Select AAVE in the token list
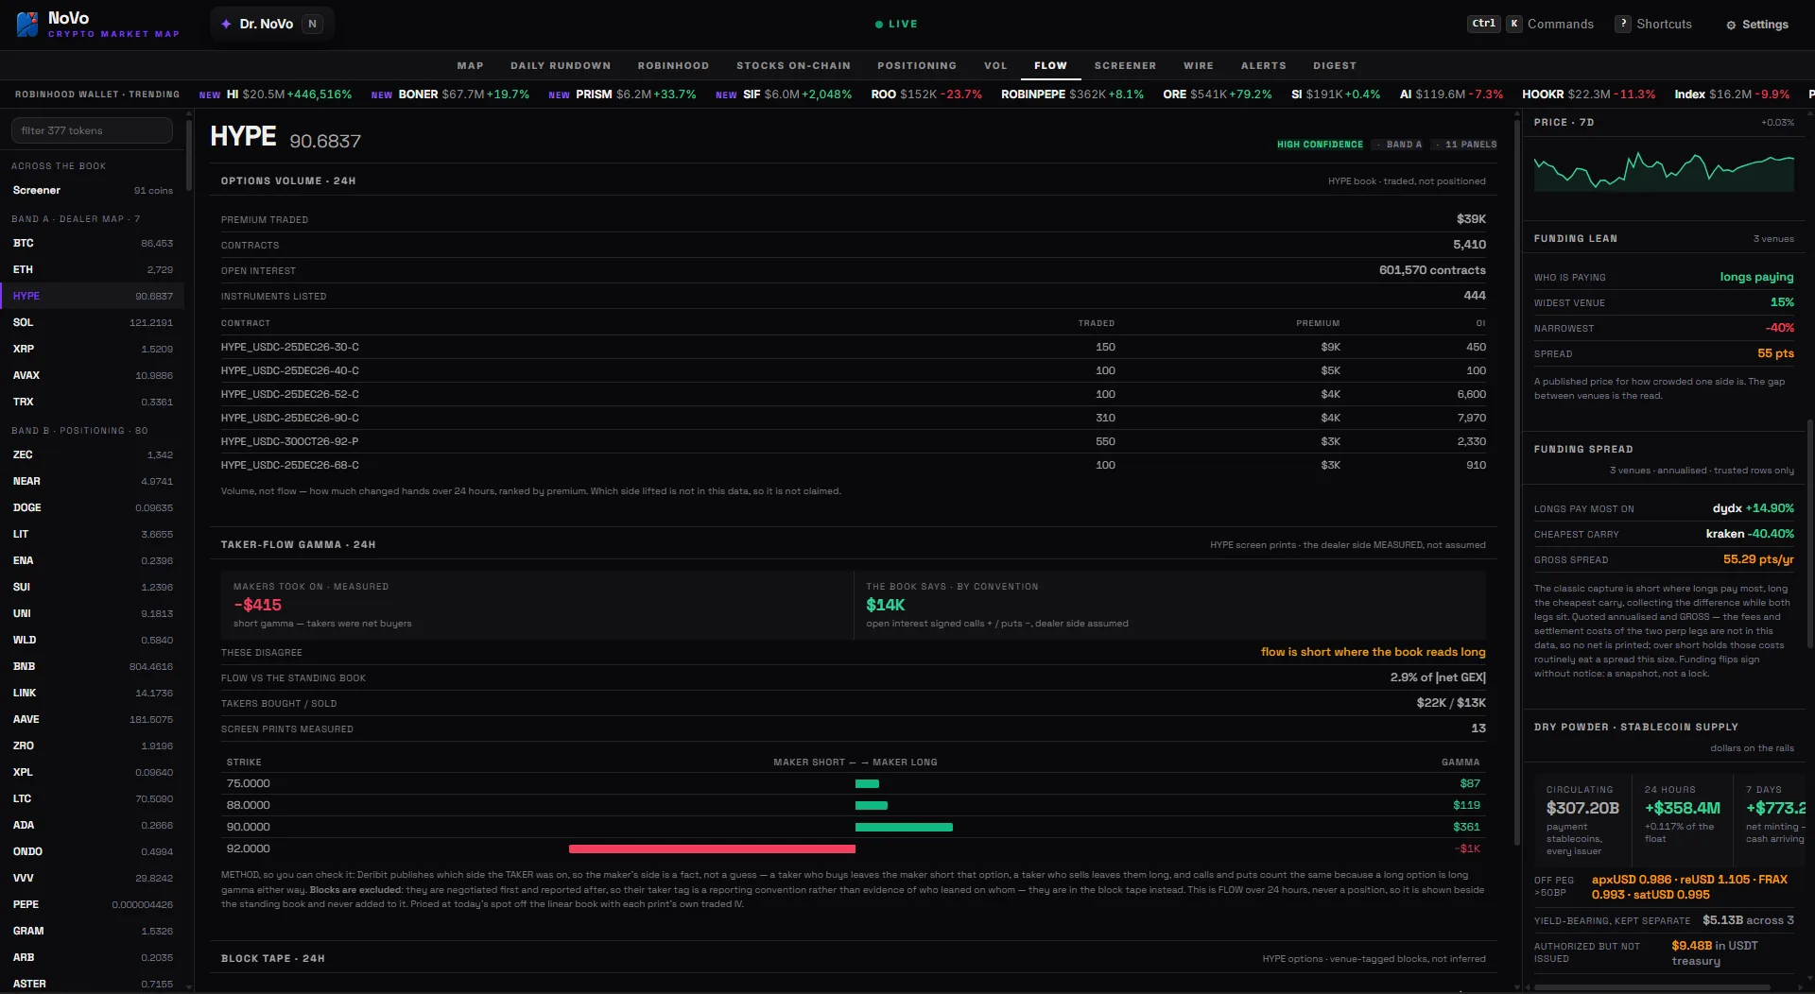Screen dimensions: 1815x994 tap(93, 719)
